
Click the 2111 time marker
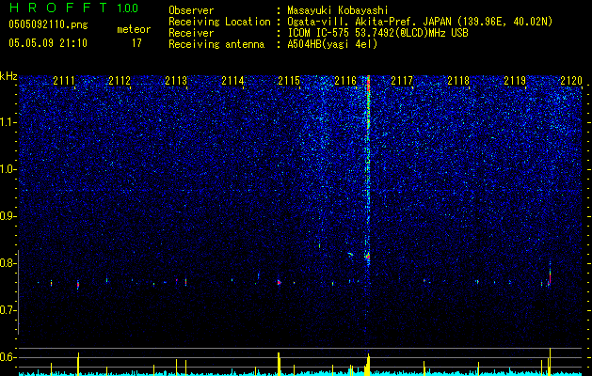[64, 81]
